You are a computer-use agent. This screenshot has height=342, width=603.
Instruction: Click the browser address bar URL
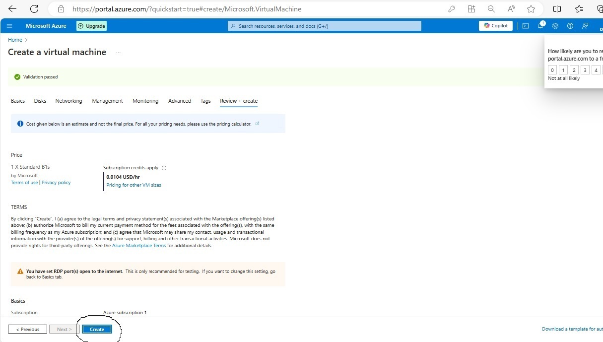tap(187, 9)
